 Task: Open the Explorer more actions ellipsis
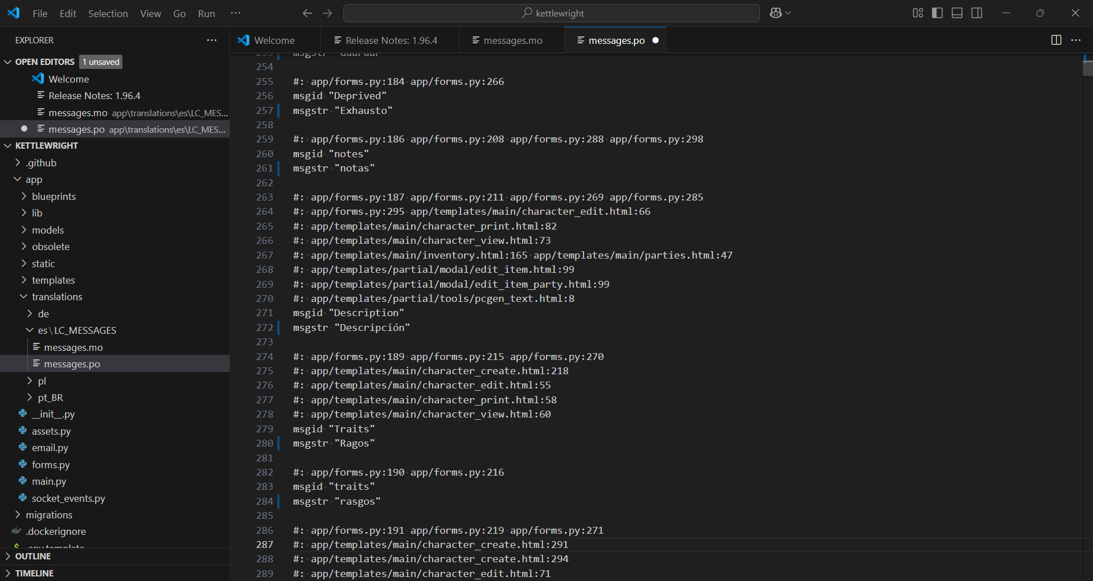pyautogui.click(x=212, y=40)
